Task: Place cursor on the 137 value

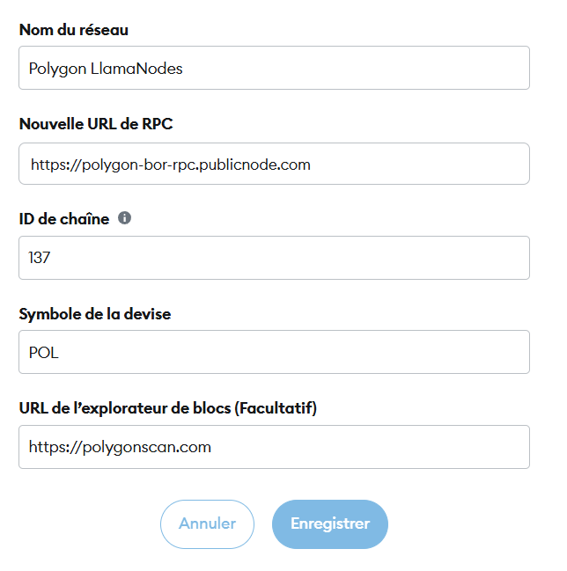Action: click(x=39, y=258)
